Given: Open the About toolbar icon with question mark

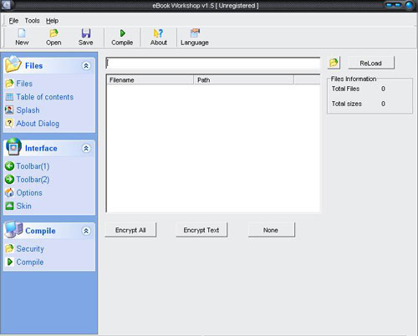Looking at the screenshot, I should (158, 33).
